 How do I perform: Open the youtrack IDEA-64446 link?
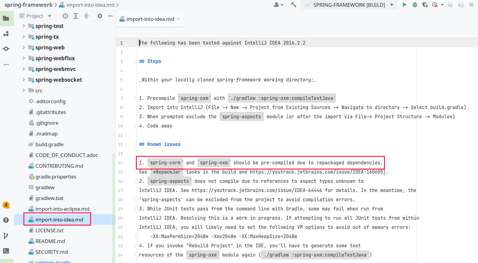pyautogui.click(x=257, y=190)
